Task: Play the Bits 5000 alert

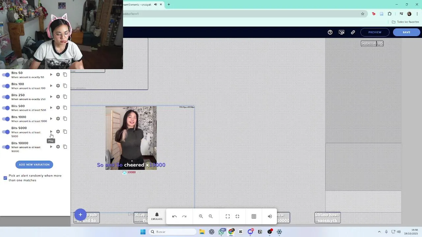Action: pyautogui.click(x=51, y=132)
